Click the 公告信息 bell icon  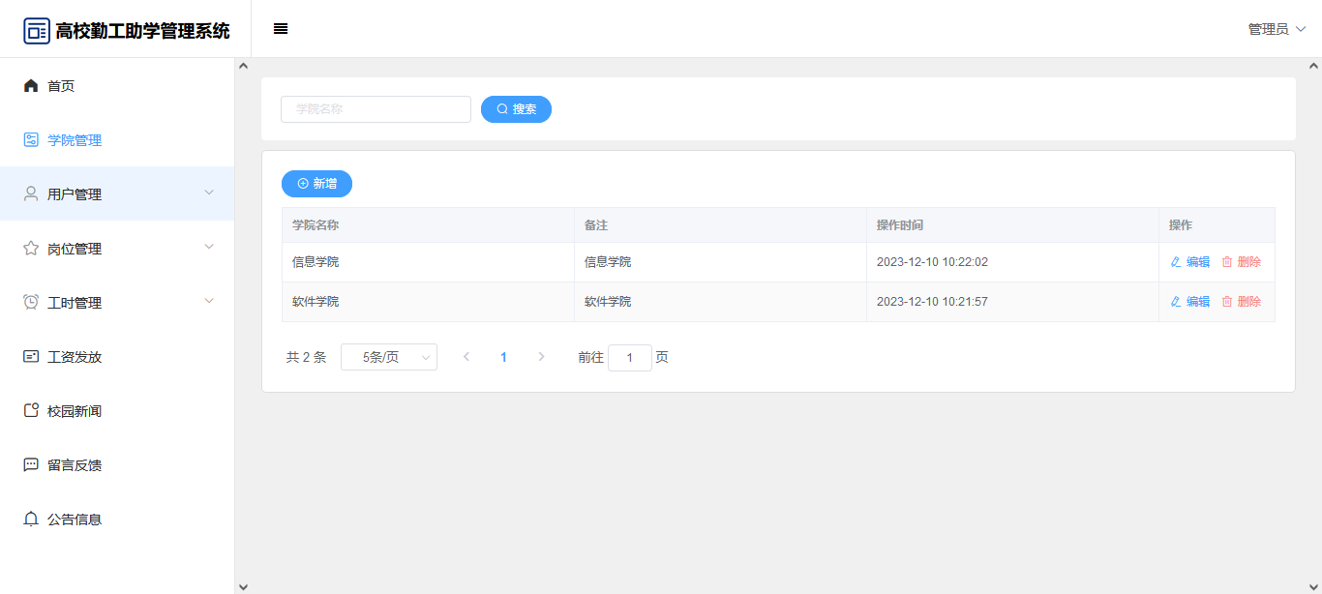click(x=31, y=520)
